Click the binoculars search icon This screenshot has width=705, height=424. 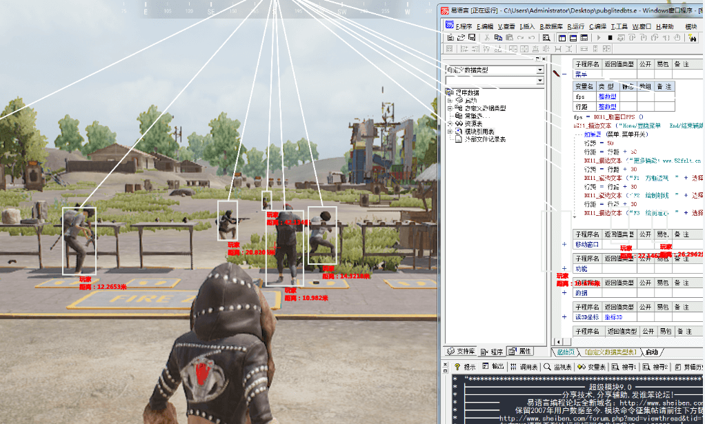click(692, 38)
